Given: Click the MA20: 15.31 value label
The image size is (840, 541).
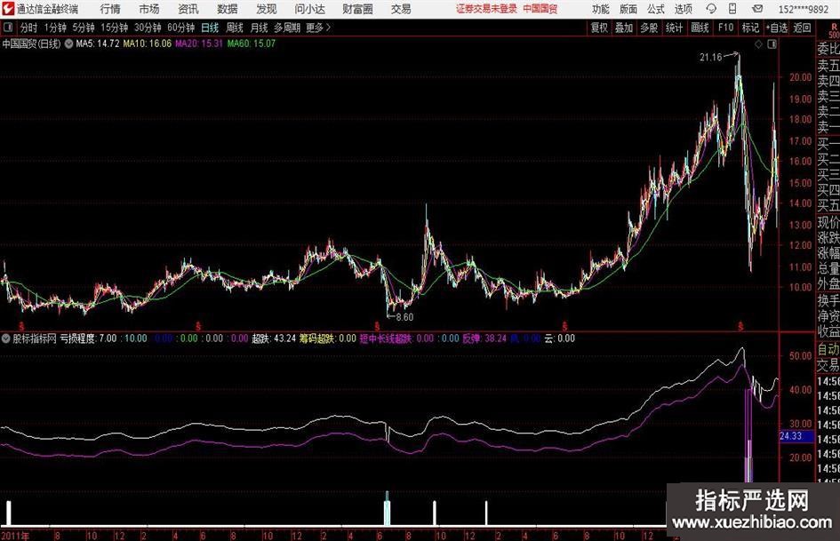Looking at the screenshot, I should tap(199, 44).
